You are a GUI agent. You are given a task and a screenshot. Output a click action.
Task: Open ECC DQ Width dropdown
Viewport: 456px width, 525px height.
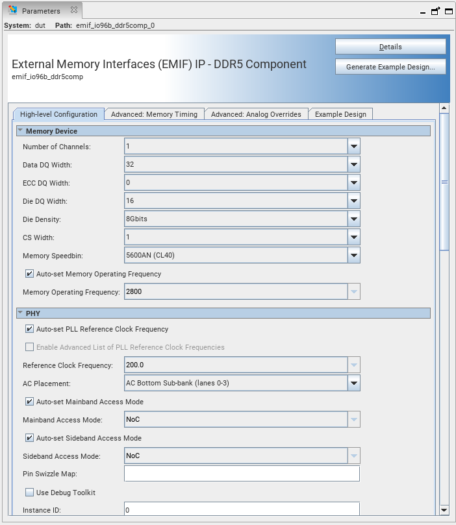coord(354,182)
